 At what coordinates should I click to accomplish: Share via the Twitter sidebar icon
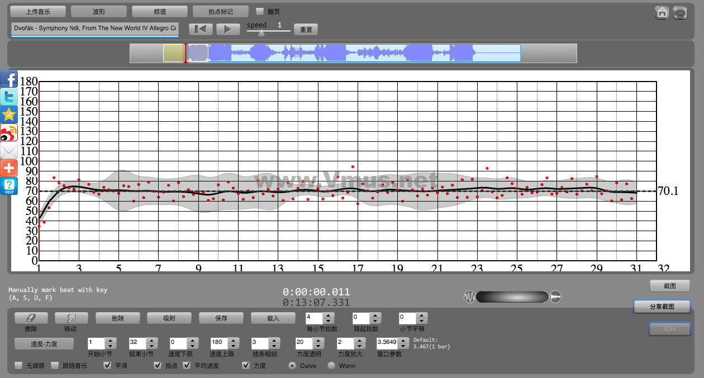[x=9, y=97]
